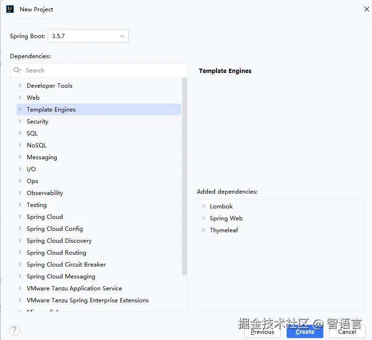Select VMware Tanzu Application Service row
372x340 pixels.
click(x=99, y=288)
